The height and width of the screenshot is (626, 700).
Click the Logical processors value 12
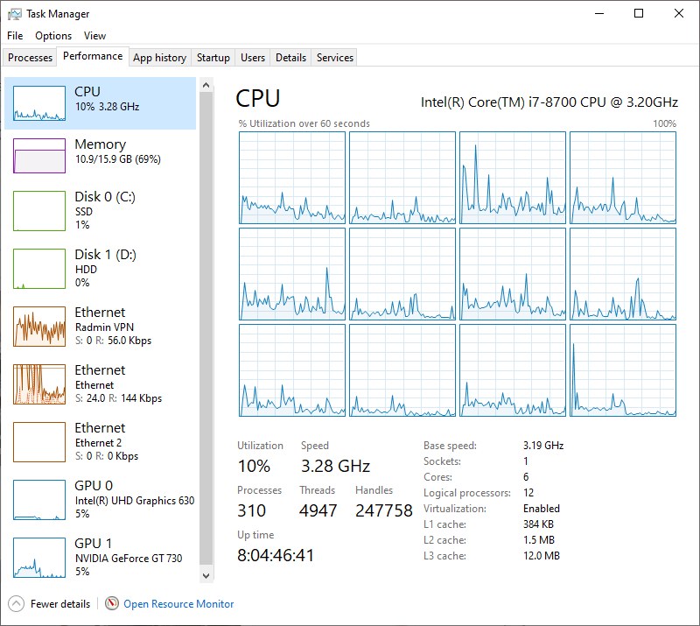[x=528, y=493]
